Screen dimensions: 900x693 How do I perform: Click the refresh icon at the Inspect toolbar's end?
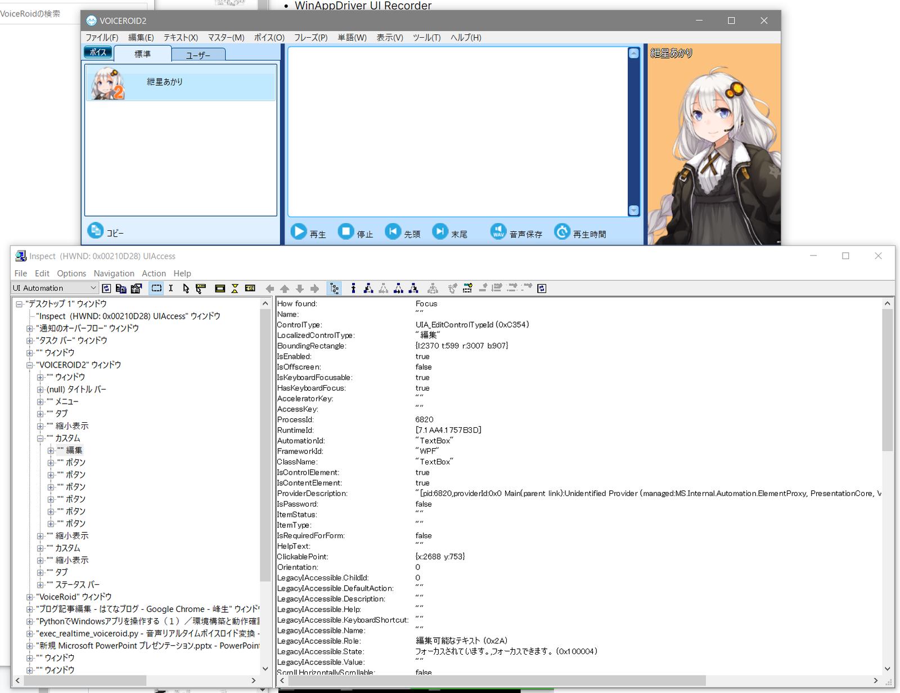542,288
